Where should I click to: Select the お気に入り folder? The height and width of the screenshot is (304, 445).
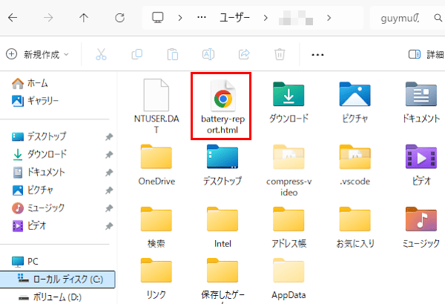(x=355, y=228)
